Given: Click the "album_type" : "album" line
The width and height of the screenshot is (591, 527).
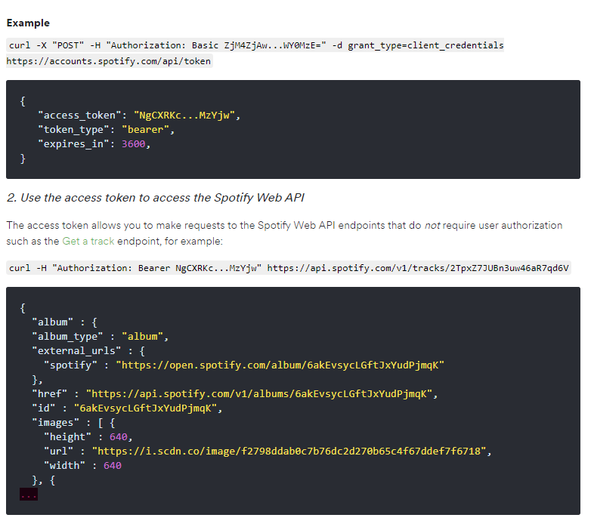Looking at the screenshot, I should click(100, 337).
